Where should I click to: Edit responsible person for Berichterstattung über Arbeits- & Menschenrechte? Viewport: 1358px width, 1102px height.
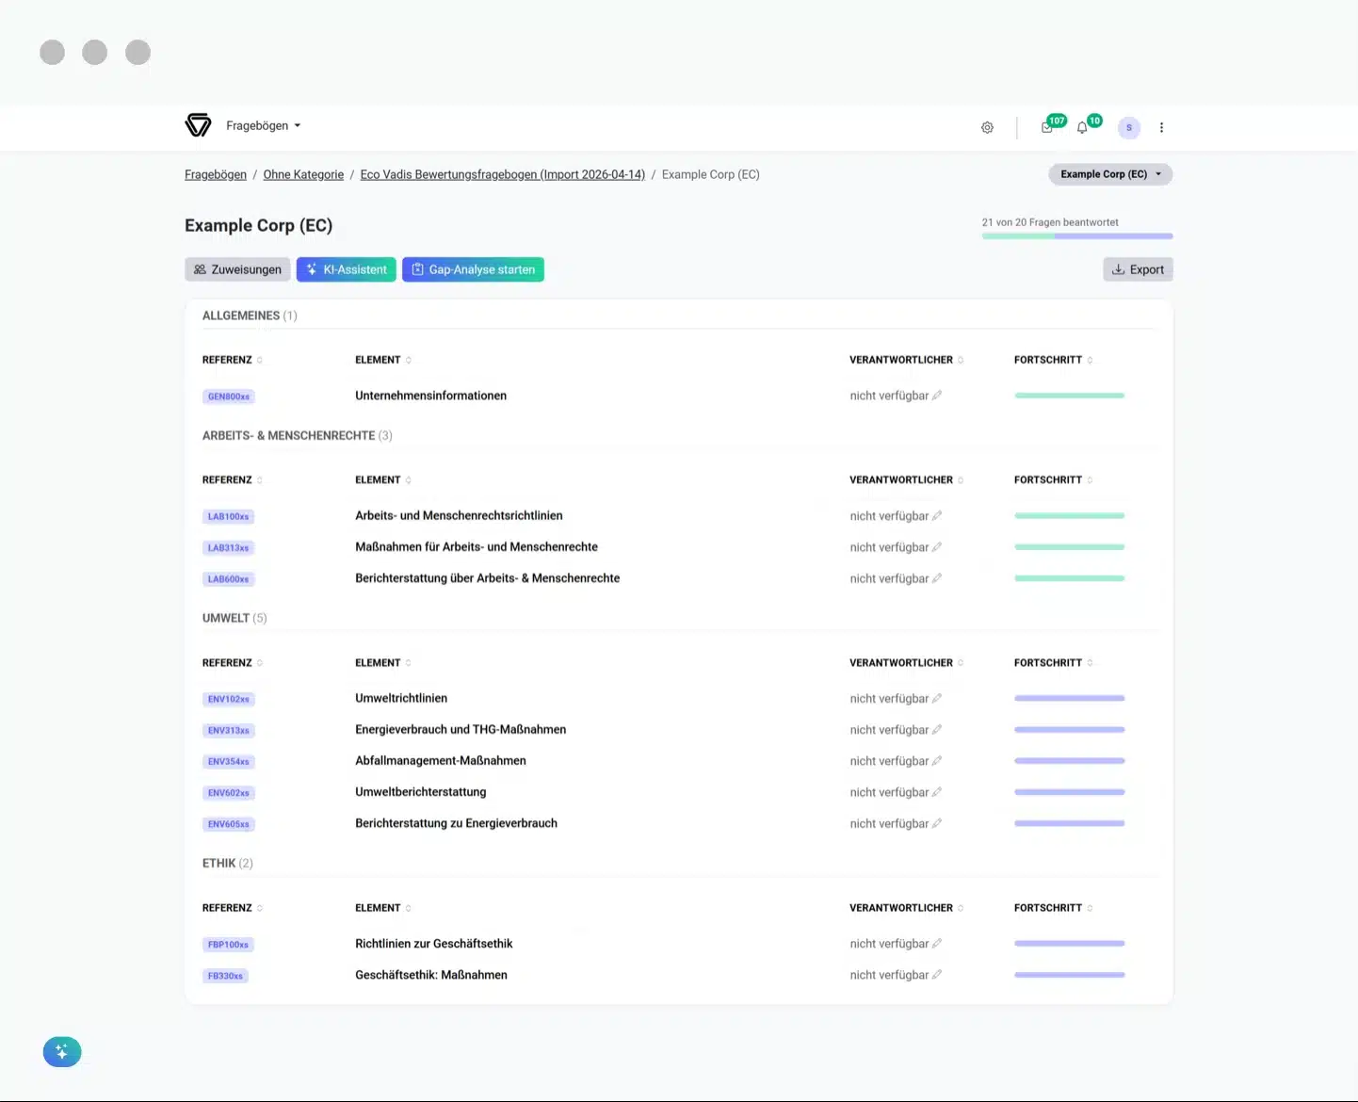(937, 578)
